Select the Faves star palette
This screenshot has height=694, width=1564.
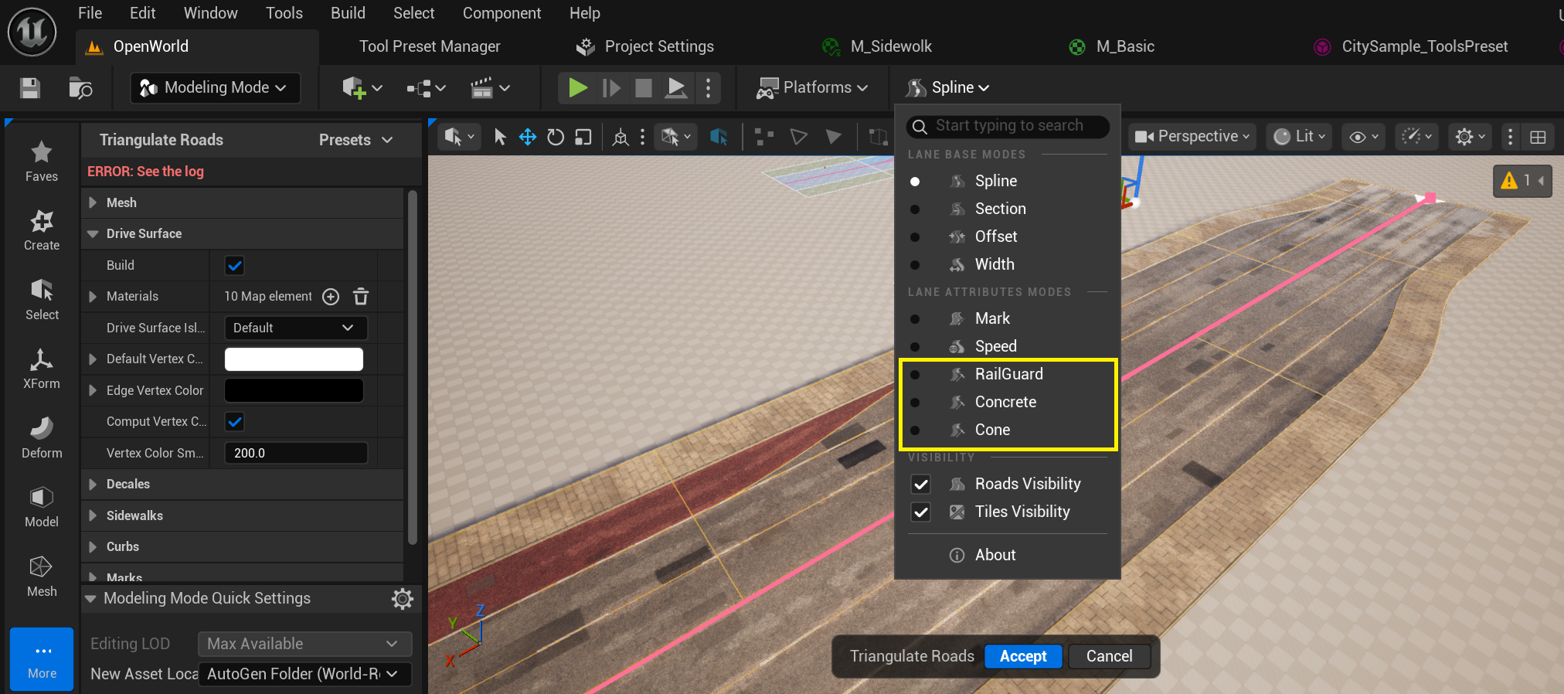[42, 161]
